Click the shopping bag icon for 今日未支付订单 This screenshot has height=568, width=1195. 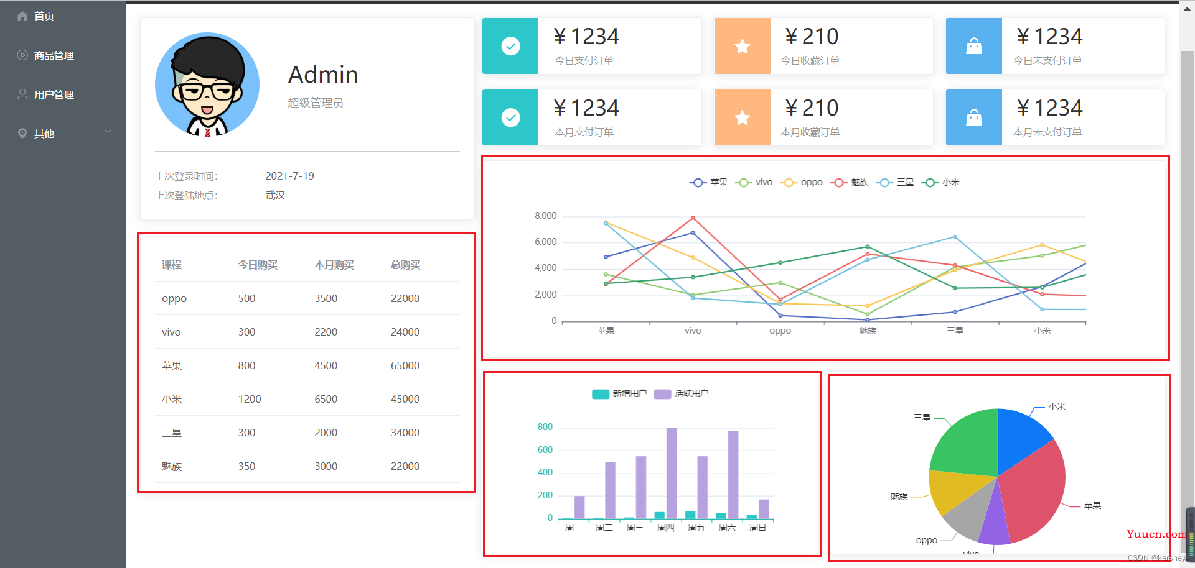pyautogui.click(x=973, y=46)
